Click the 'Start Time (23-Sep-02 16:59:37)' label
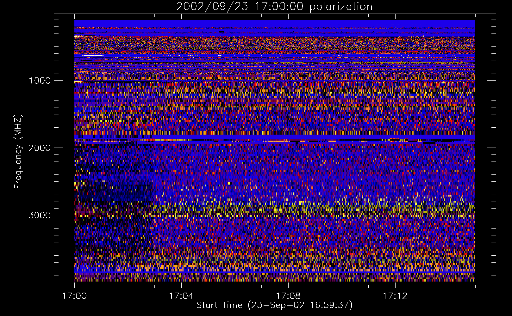 pos(274,305)
